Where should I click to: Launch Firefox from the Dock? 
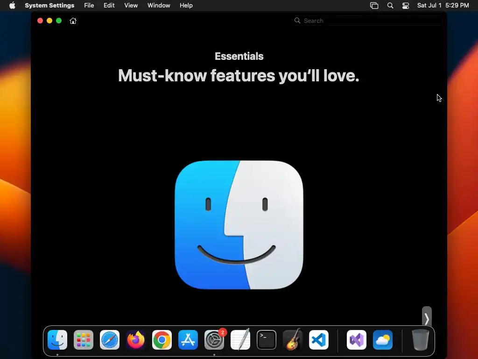pos(136,340)
